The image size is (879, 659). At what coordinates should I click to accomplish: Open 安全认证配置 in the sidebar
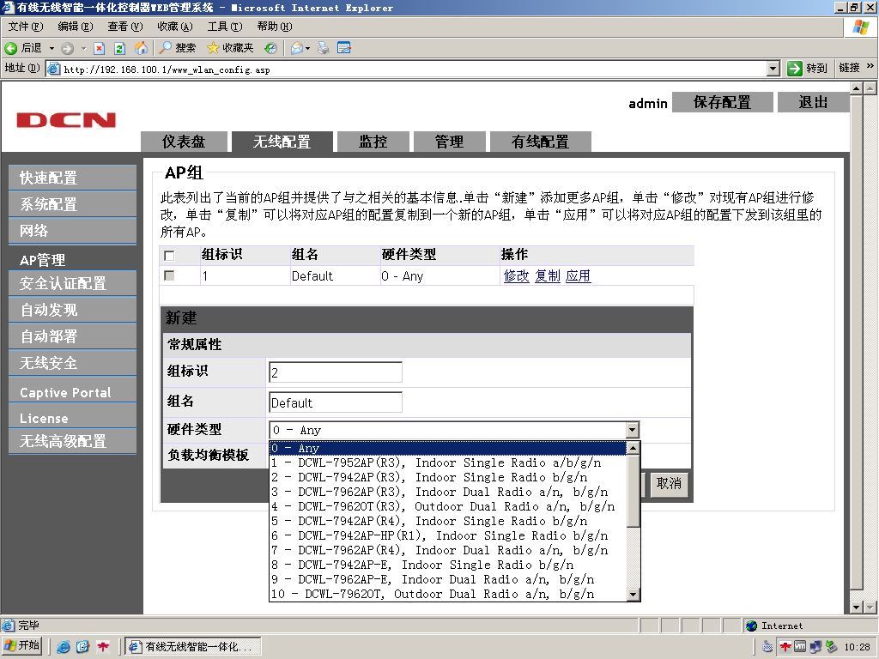tap(72, 283)
